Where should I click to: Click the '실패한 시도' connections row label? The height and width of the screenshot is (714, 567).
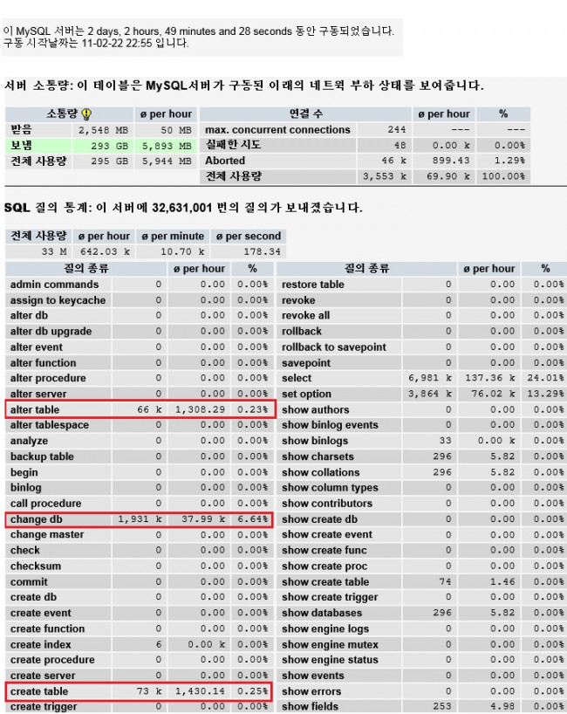click(233, 145)
